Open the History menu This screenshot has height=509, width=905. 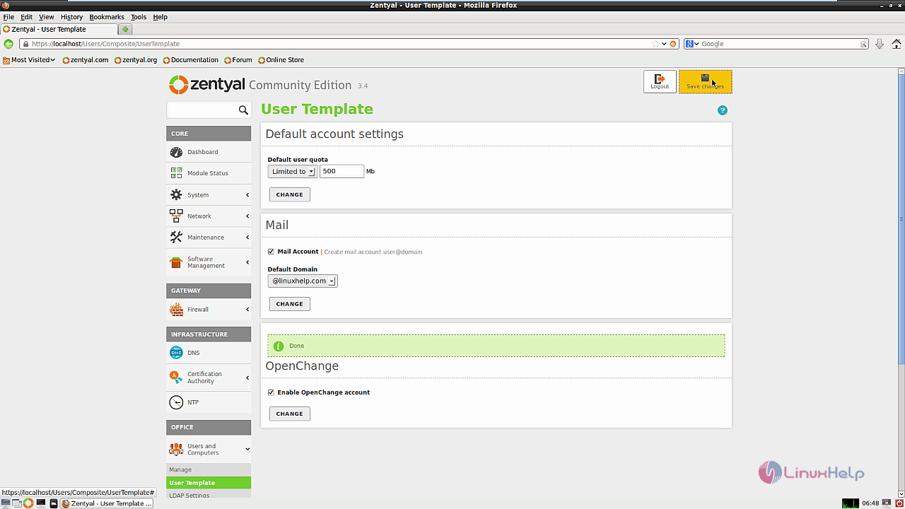click(x=71, y=17)
